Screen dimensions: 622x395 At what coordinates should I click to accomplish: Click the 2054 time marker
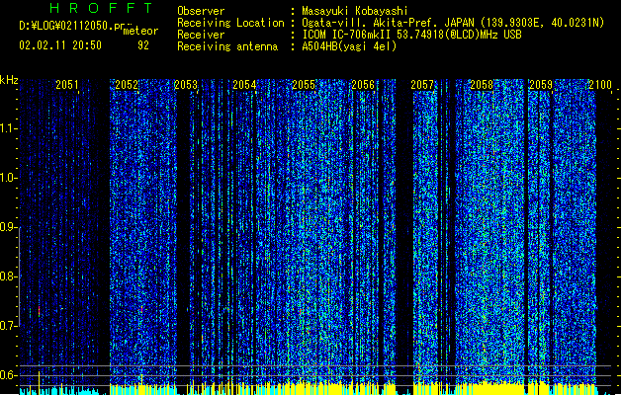[x=245, y=85]
